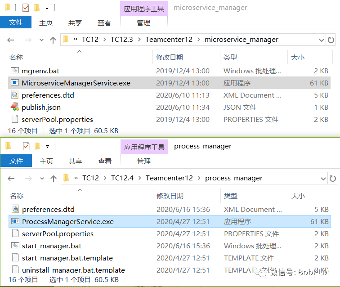Open 主页 tab in process_manager window
The image size is (340, 287).
coord(46,161)
